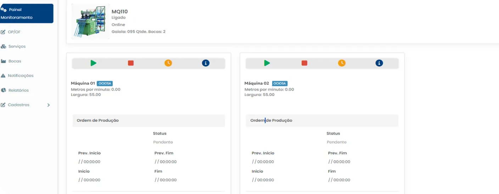Select Bocas in the sidebar
Screen dimensions: 499x194
coord(15,61)
